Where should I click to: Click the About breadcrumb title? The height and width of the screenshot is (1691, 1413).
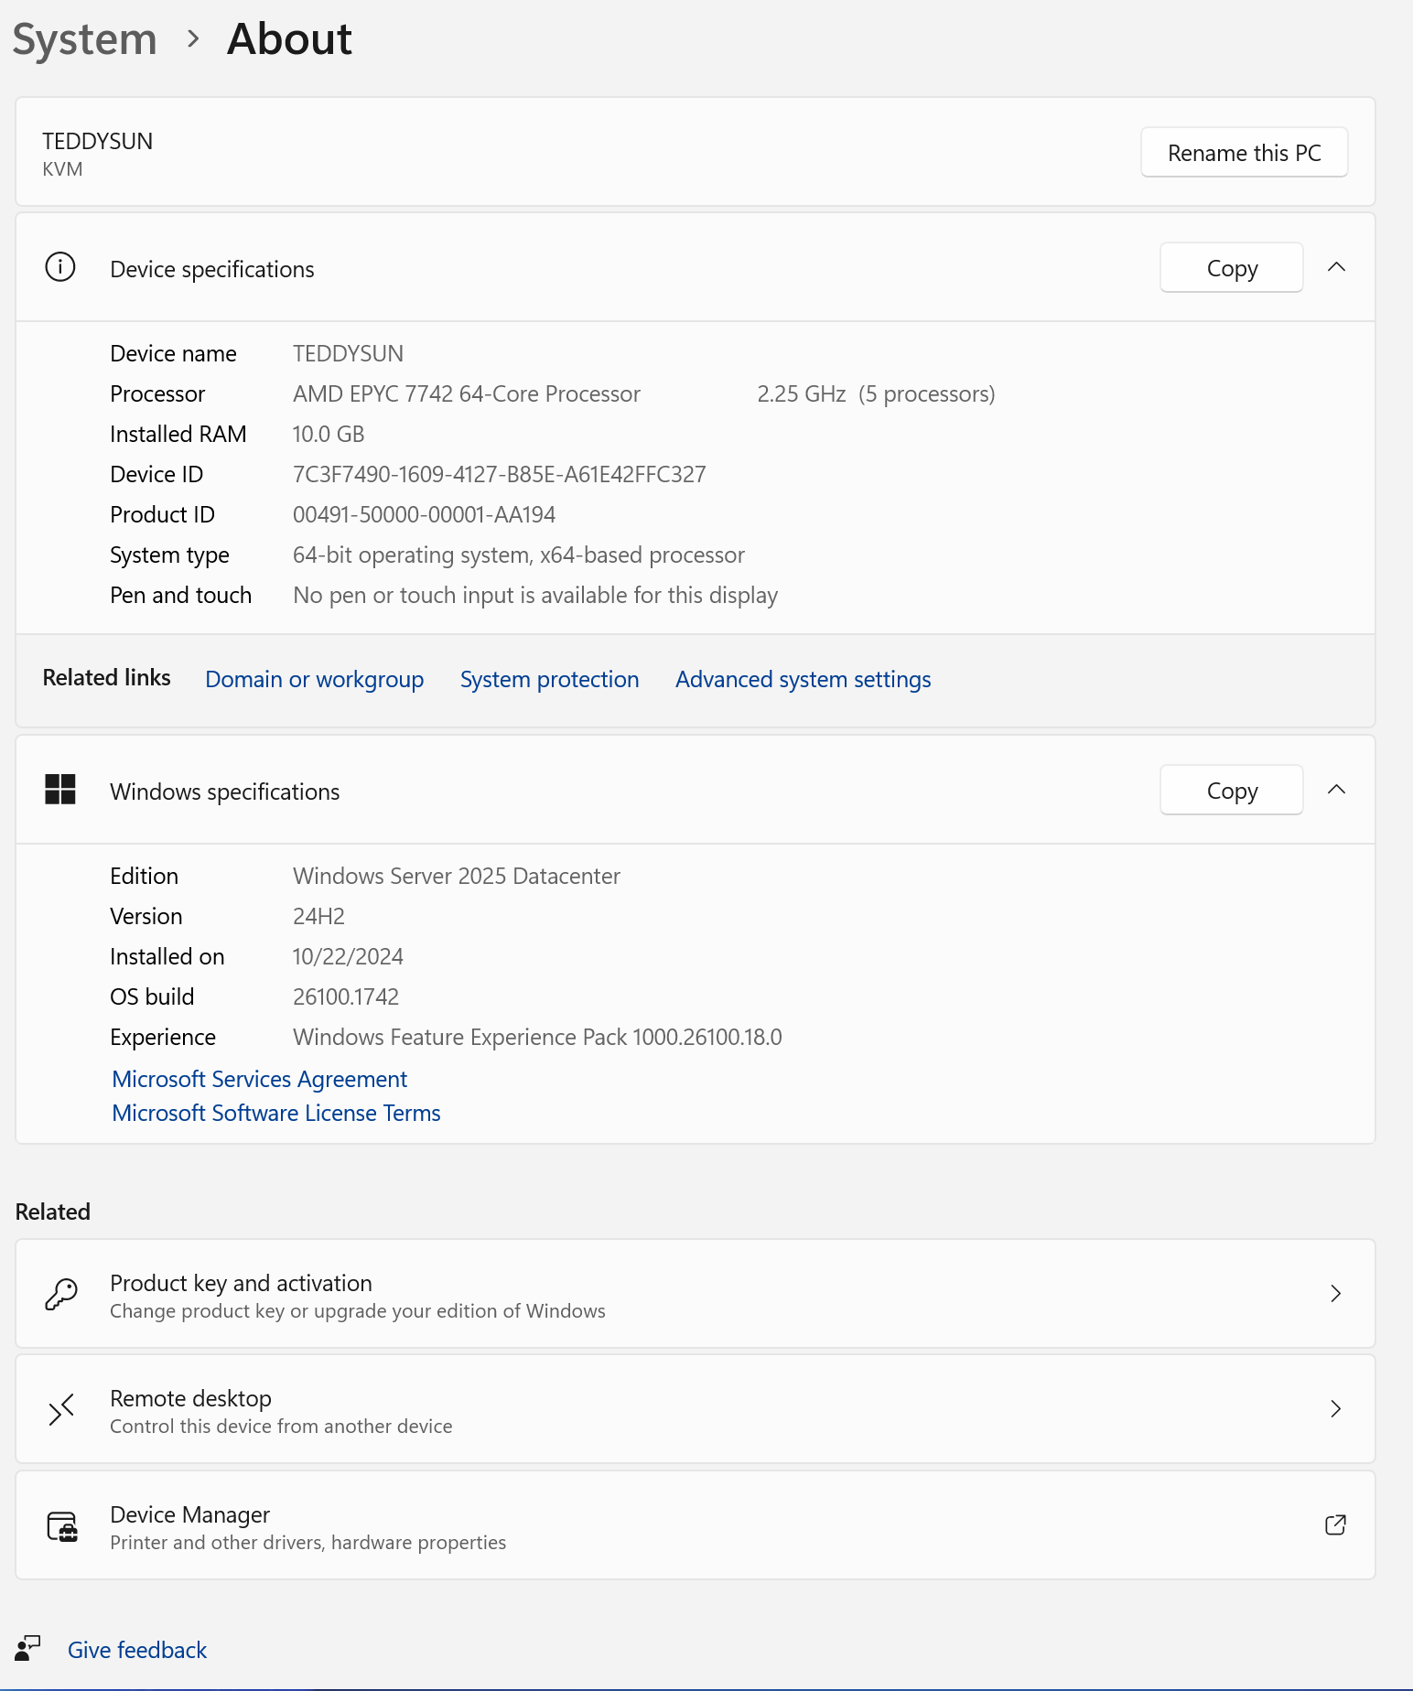[289, 39]
